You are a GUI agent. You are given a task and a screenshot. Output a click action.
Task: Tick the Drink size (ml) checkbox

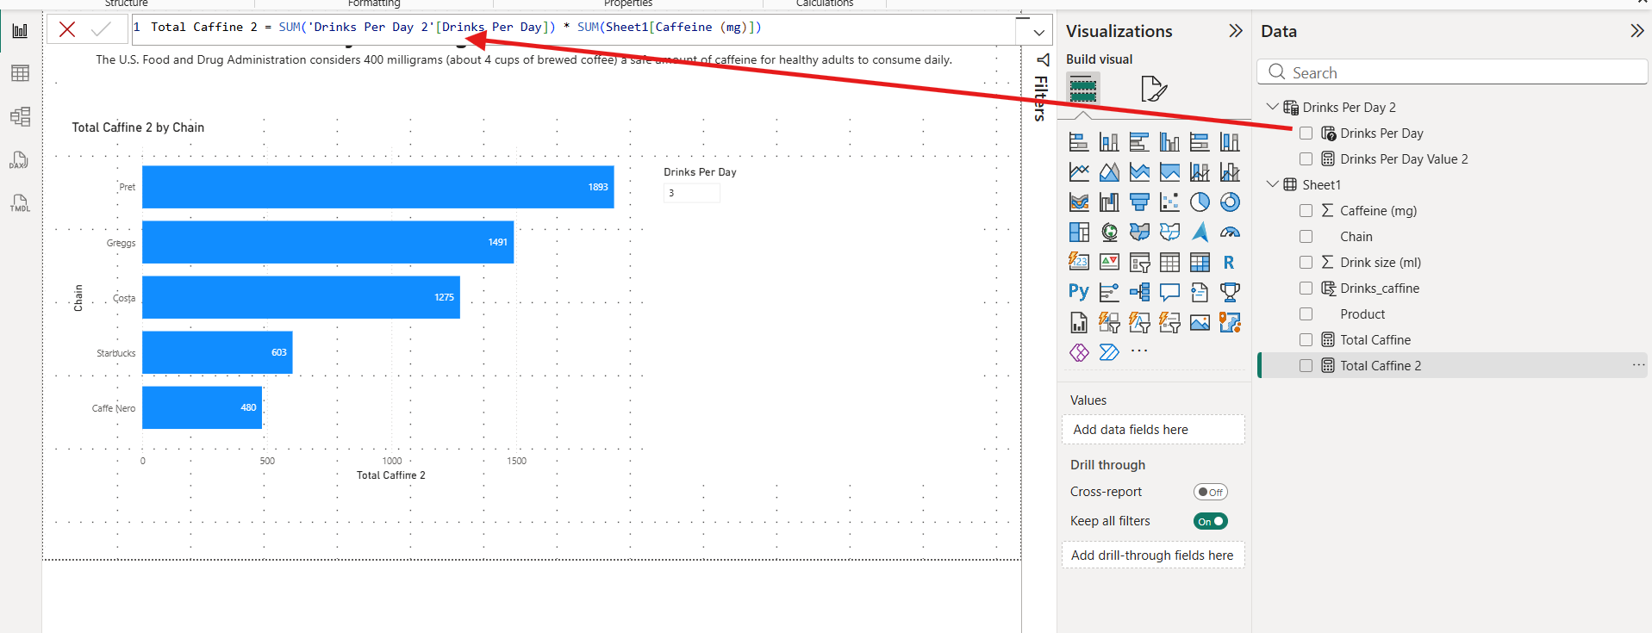(1306, 263)
